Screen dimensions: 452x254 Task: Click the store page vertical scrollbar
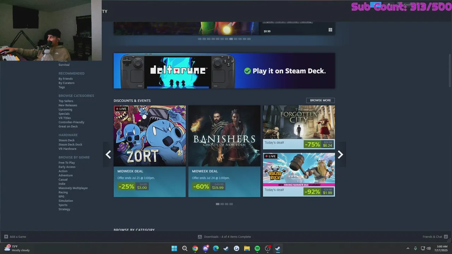[x=450, y=71]
